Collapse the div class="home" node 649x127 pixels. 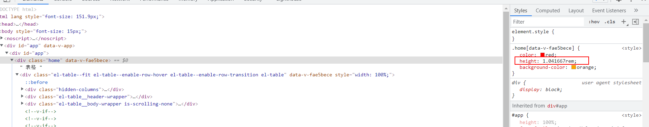(x=12, y=60)
